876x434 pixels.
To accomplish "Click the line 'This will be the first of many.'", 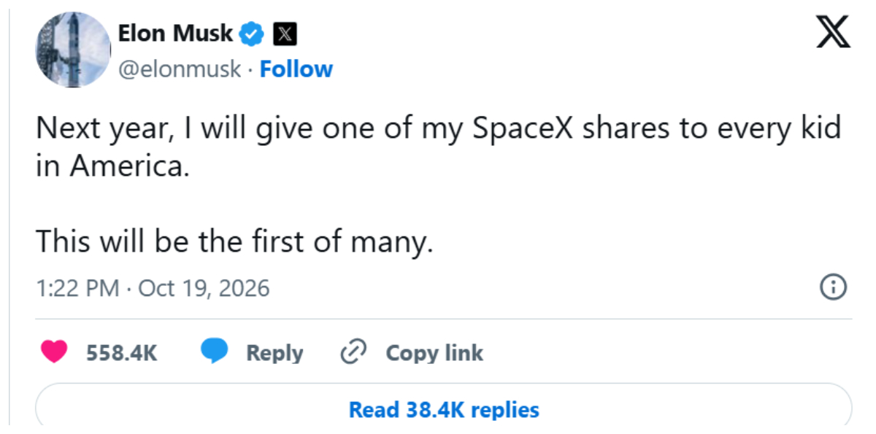I will coord(234,241).
